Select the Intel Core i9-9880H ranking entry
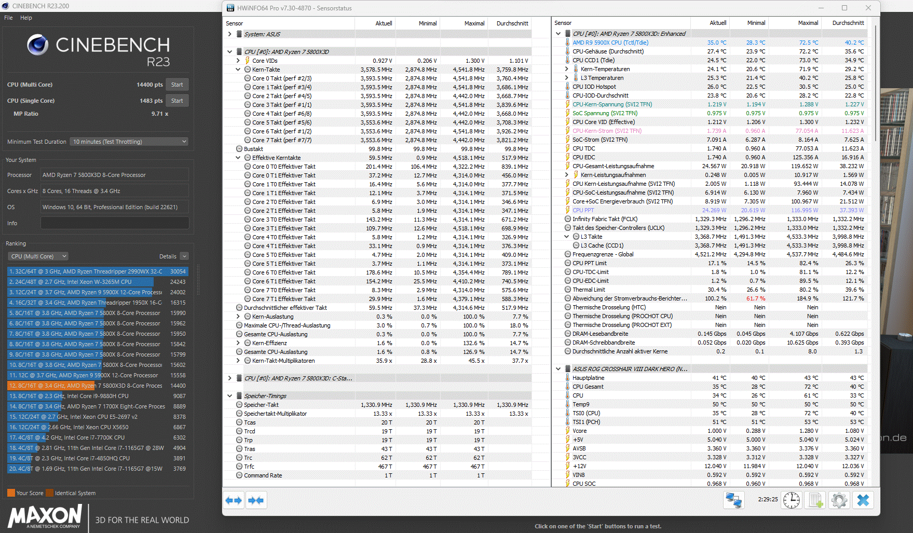 pos(98,396)
